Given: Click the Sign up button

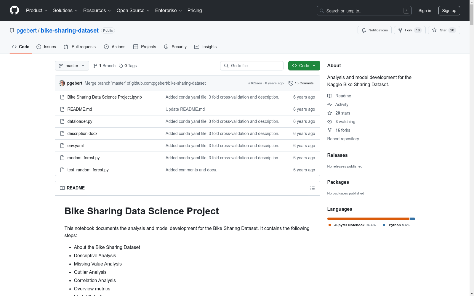Looking at the screenshot, I should 449,11.
